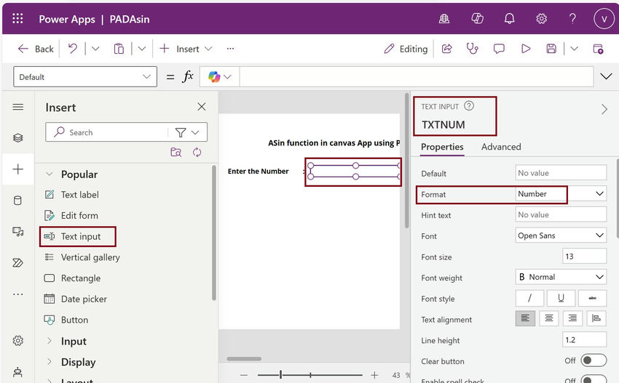This screenshot has width=619, height=383.
Task: Open the settings gear in header
Action: pyautogui.click(x=541, y=18)
